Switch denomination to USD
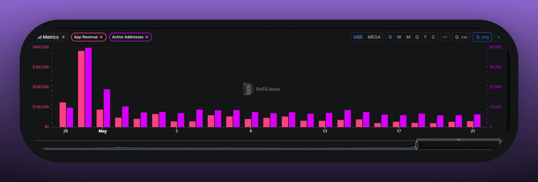Screen dimensions: 538x182 [x=358, y=37]
